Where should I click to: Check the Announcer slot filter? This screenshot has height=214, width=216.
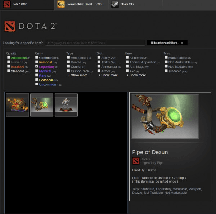click(99, 66)
